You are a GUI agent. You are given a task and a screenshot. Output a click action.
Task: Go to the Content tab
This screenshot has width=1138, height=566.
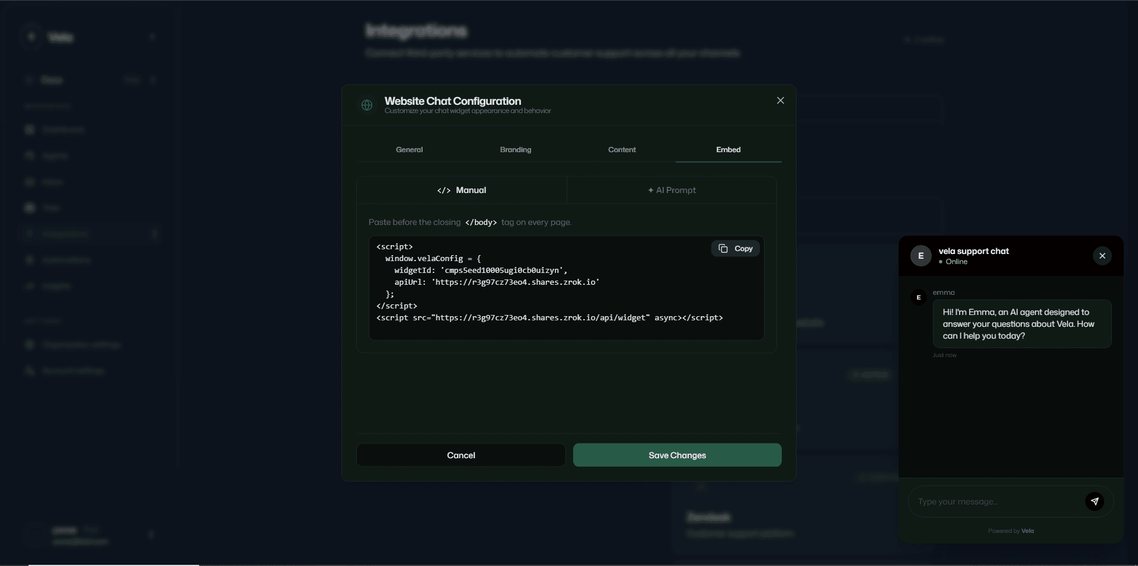[x=622, y=150]
